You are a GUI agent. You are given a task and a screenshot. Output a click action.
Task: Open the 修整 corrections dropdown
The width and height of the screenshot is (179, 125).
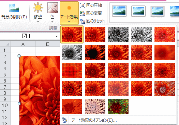click(x=38, y=13)
